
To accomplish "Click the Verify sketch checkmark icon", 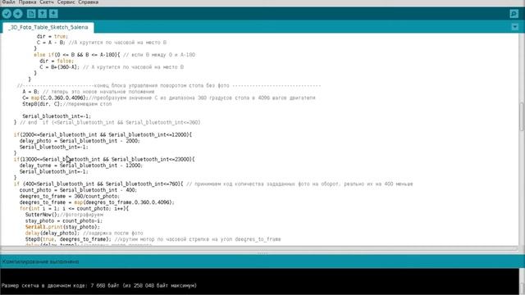I will 7,14.
